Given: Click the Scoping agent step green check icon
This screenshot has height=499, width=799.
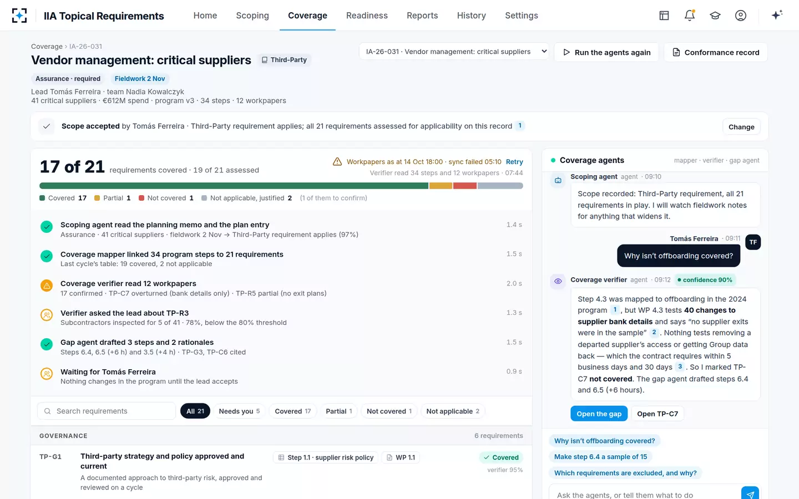Looking at the screenshot, I should coord(47,227).
